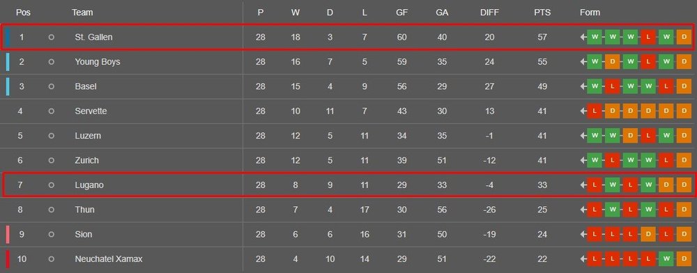Screen dimensions: 697x273
Task: Open the Young Boys team link
Action: (98, 62)
